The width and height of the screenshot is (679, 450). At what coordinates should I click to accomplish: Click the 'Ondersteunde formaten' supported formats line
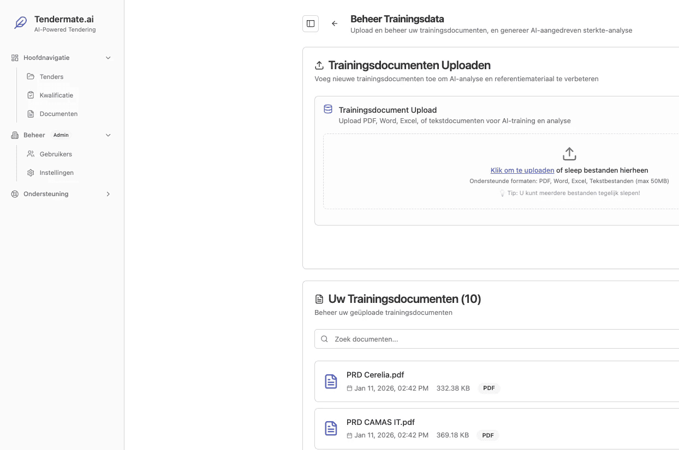pyautogui.click(x=569, y=181)
